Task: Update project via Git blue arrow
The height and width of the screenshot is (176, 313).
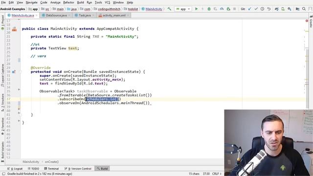Action: pos(250,9)
